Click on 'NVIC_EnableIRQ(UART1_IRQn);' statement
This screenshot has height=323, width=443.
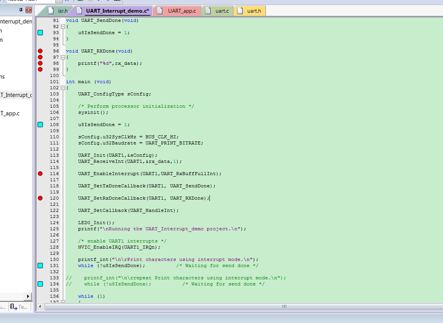pos(119,247)
